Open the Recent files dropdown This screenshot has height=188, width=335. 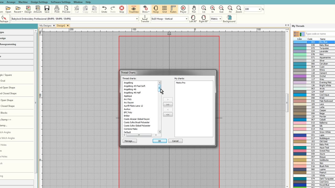(x=18, y=9)
